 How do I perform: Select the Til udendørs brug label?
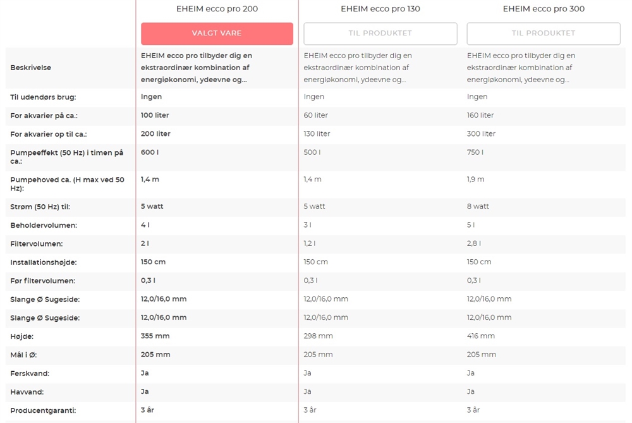tap(43, 97)
